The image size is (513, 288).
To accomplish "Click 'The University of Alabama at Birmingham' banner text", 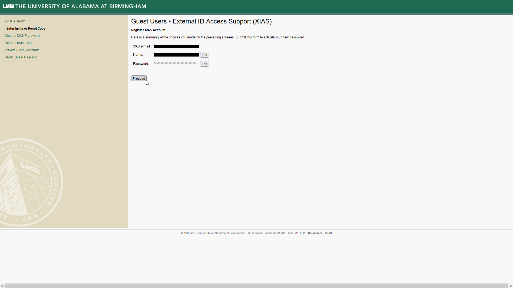I will coord(81,6).
